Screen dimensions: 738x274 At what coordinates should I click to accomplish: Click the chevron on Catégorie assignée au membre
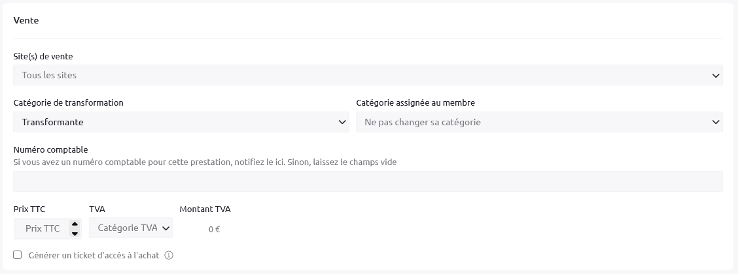[x=716, y=122]
